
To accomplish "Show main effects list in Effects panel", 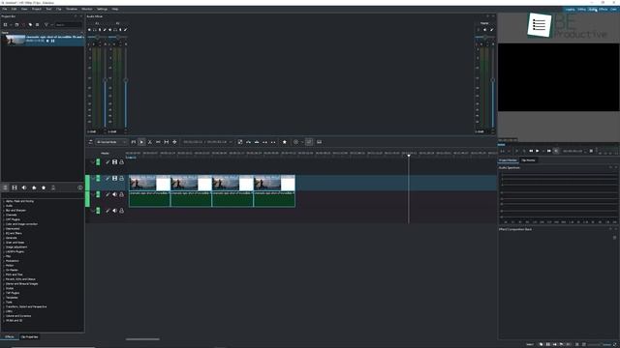I will pyautogui.click(x=5, y=188).
